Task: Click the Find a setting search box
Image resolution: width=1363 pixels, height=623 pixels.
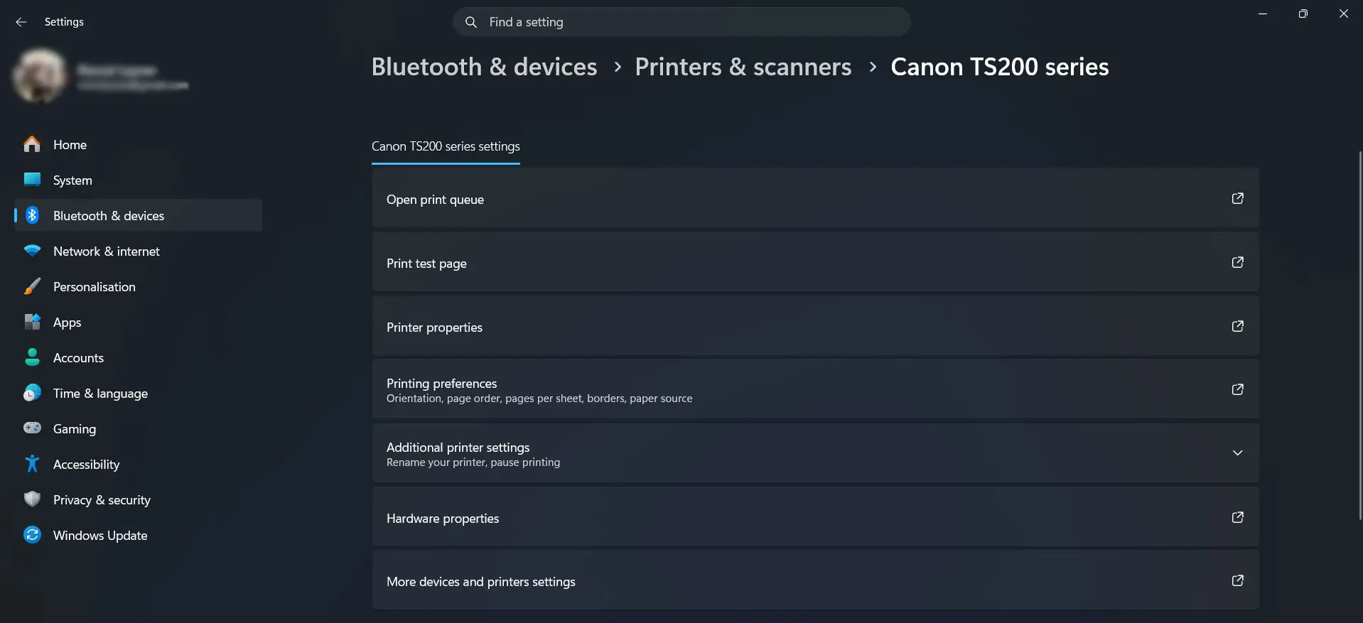Action: (x=681, y=21)
